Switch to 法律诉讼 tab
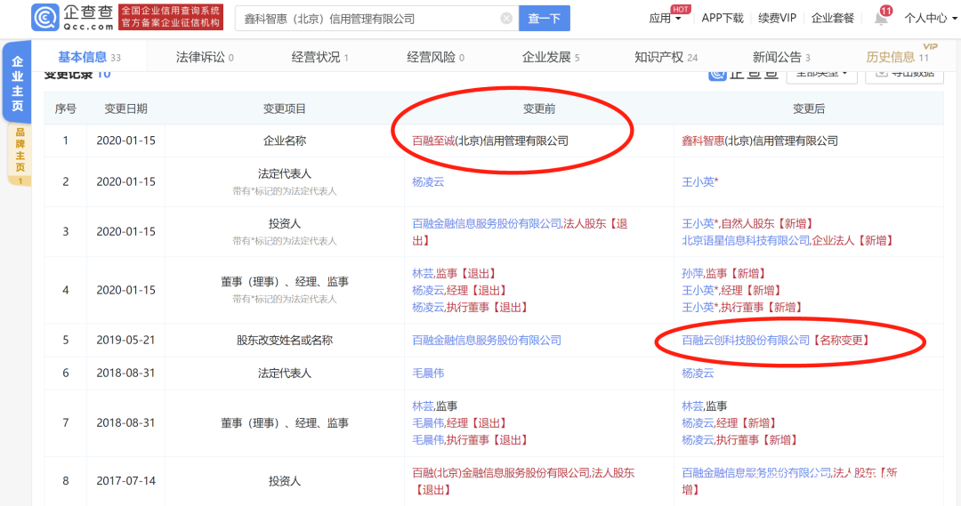 [205, 57]
